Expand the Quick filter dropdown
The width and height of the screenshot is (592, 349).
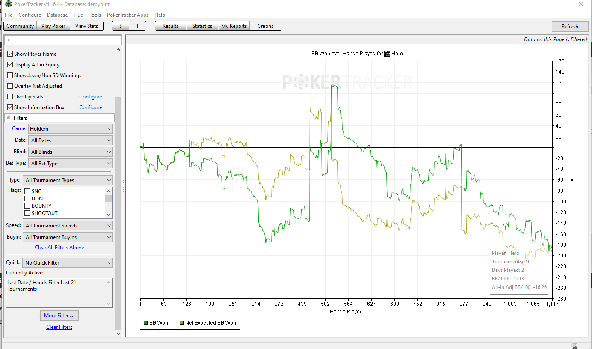(68, 263)
